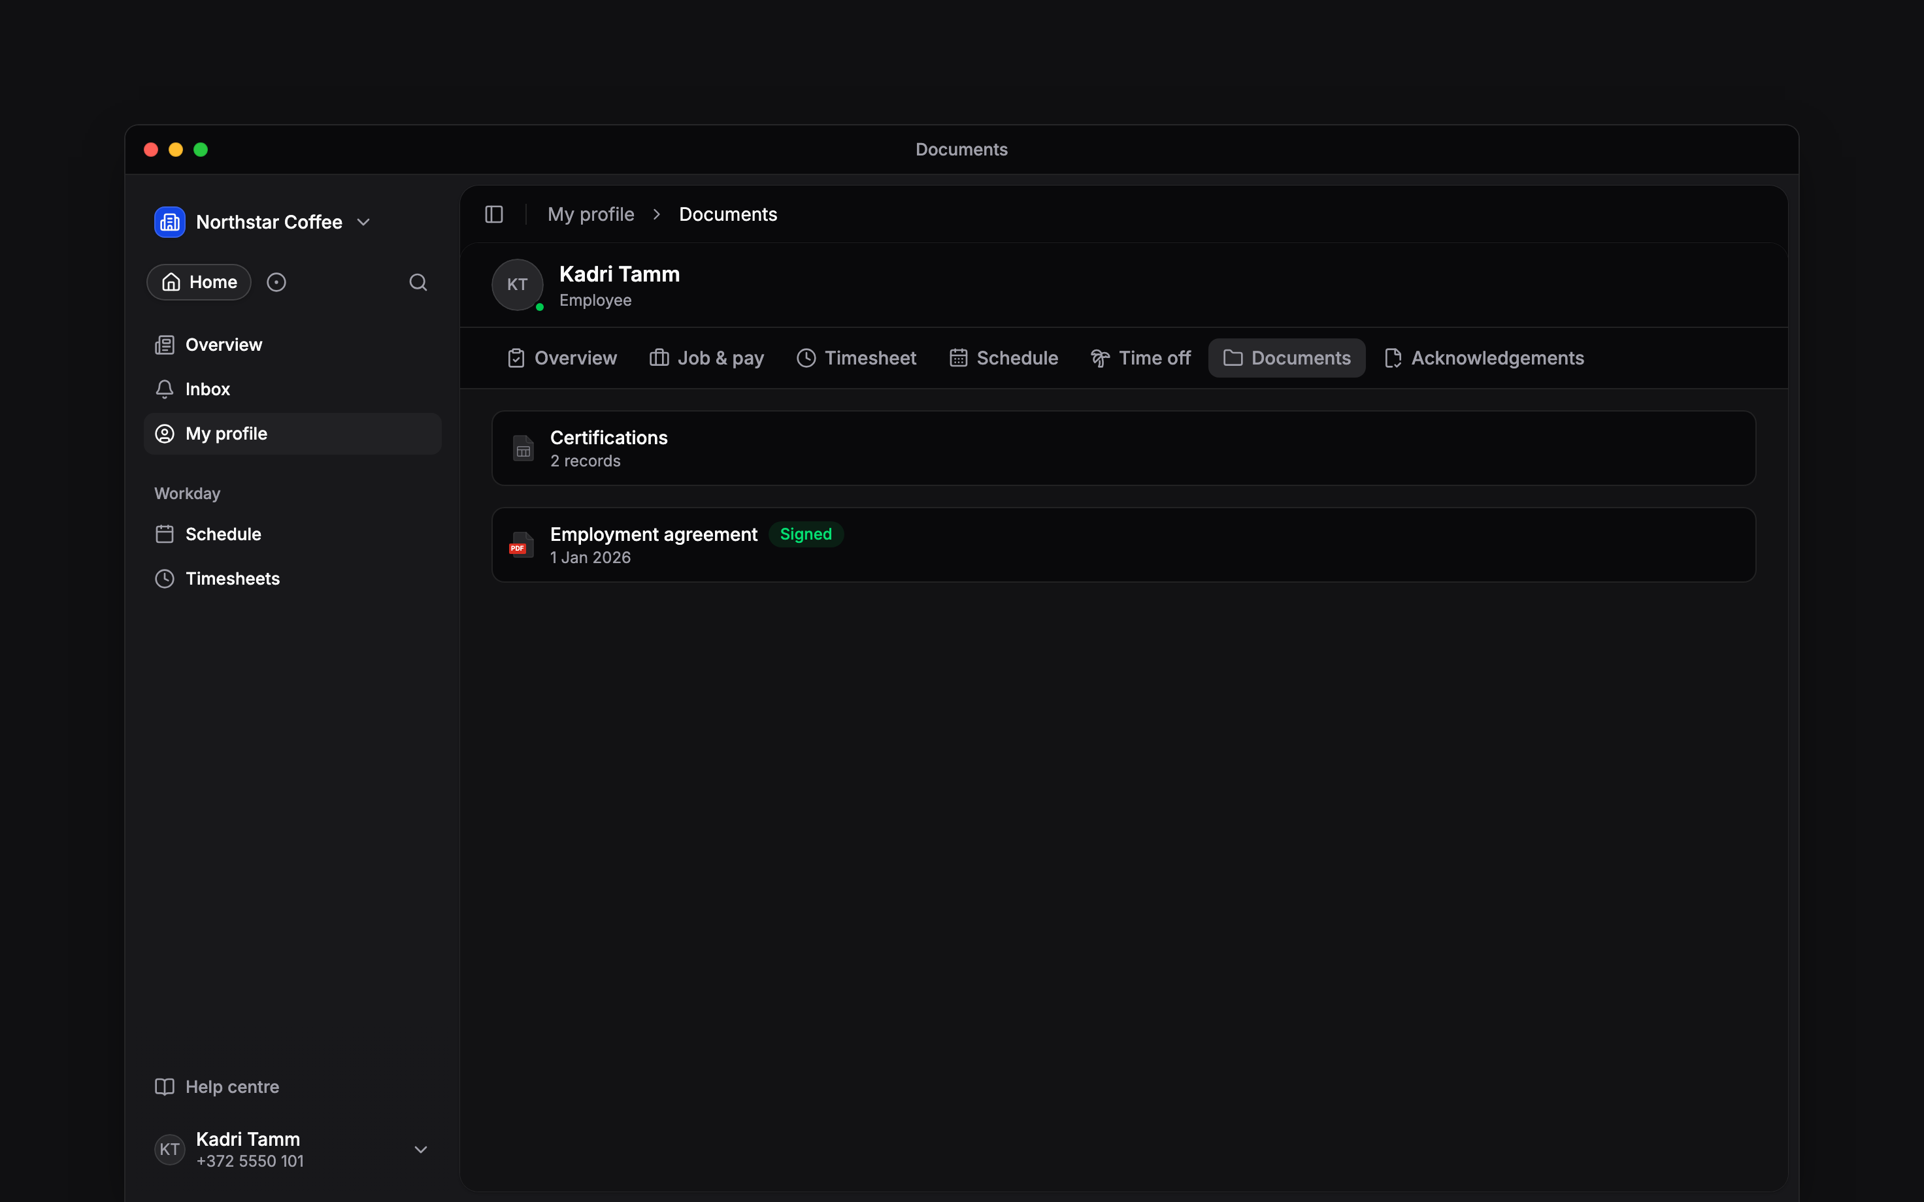Expand the Kadri Tamm account menu chevron
This screenshot has height=1202, width=1924.
422,1150
